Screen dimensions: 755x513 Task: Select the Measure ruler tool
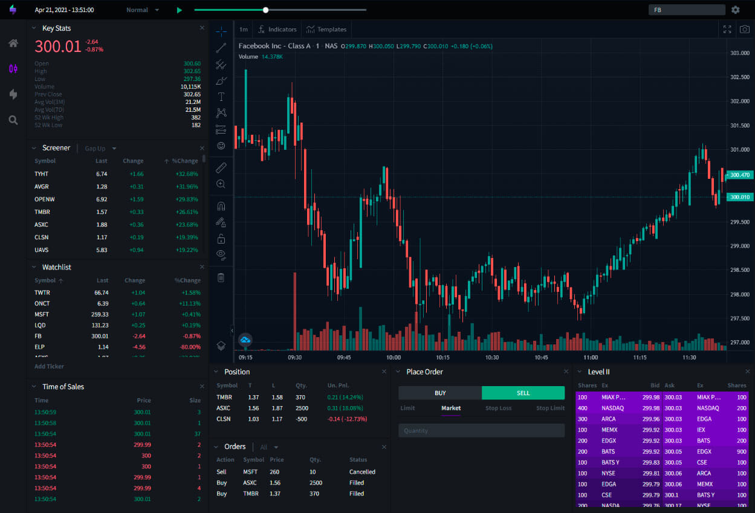[221, 167]
